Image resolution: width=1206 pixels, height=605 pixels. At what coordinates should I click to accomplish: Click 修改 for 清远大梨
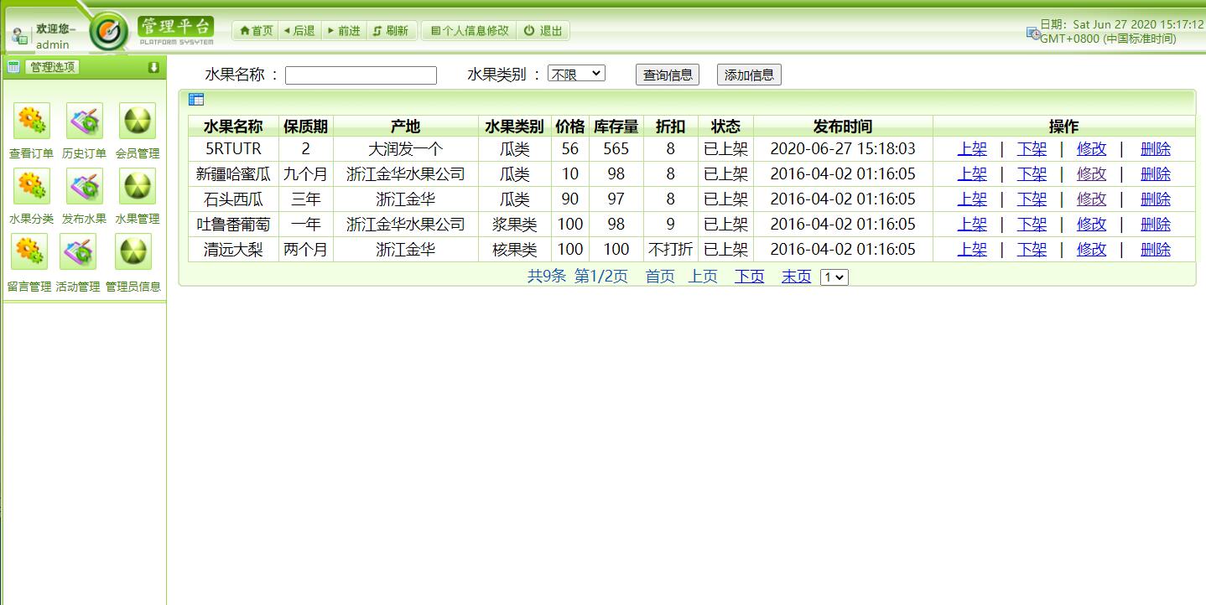[1090, 249]
